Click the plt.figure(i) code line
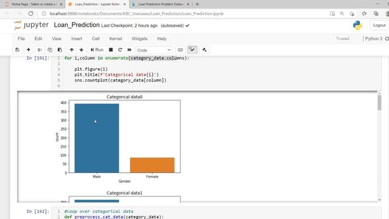 coord(91,69)
